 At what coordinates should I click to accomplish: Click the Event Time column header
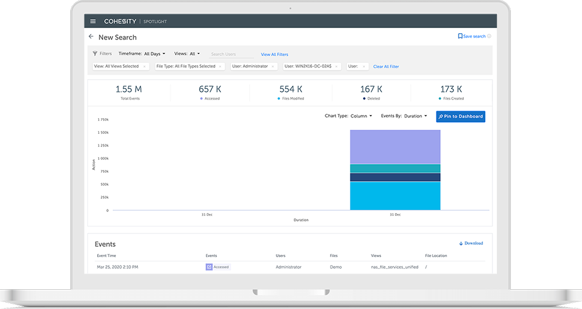(107, 255)
